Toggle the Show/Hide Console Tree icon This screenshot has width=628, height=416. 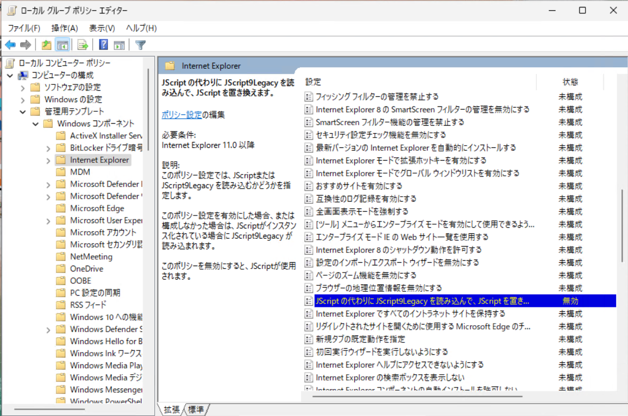click(62, 45)
